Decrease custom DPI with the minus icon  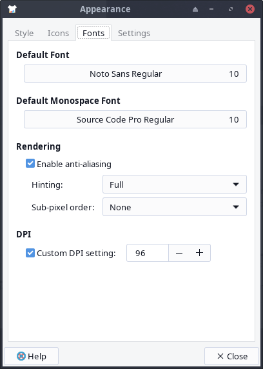coord(179,253)
